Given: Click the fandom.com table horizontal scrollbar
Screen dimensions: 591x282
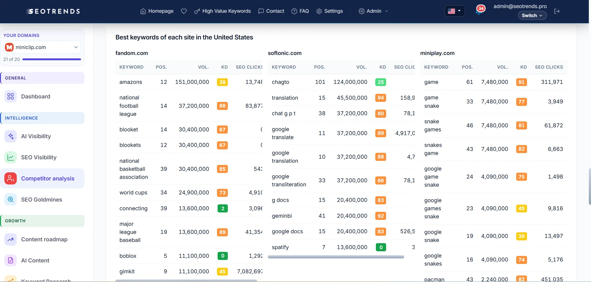Looking at the screenshot, I should (x=186, y=280).
